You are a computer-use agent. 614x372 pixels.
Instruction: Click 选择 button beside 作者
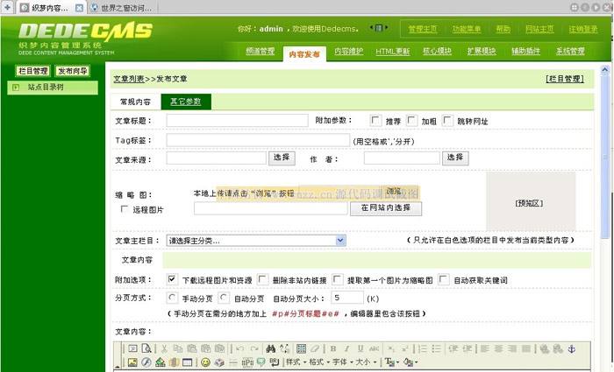coord(455,158)
